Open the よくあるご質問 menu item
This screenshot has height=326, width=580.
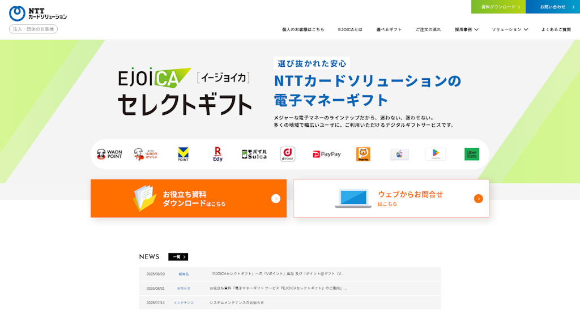click(556, 29)
